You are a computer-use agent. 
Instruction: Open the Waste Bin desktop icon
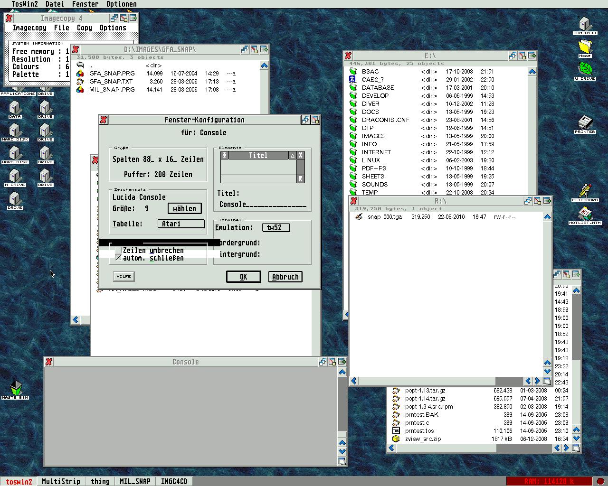tap(16, 388)
